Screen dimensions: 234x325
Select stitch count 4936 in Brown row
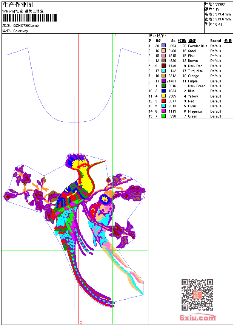(x=172, y=61)
